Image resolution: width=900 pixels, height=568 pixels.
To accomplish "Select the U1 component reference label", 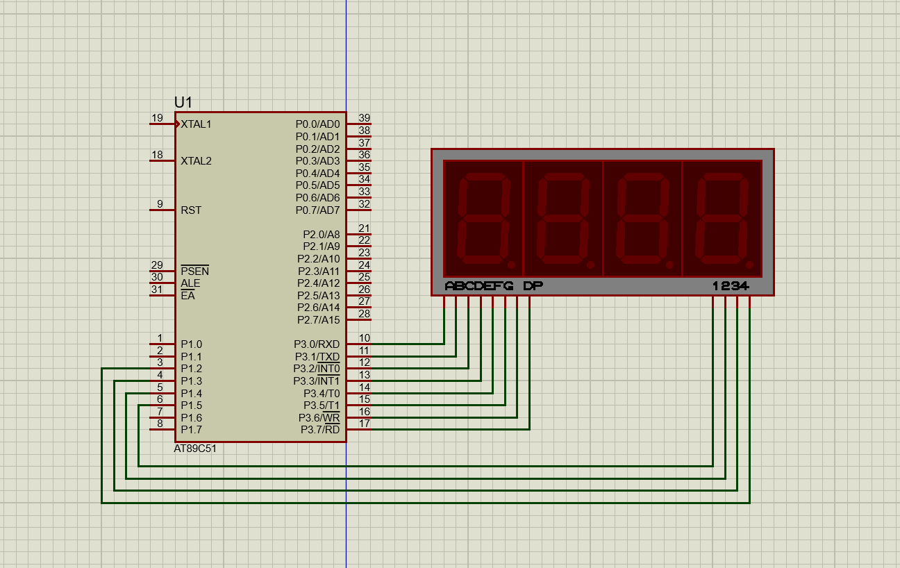I will [183, 102].
